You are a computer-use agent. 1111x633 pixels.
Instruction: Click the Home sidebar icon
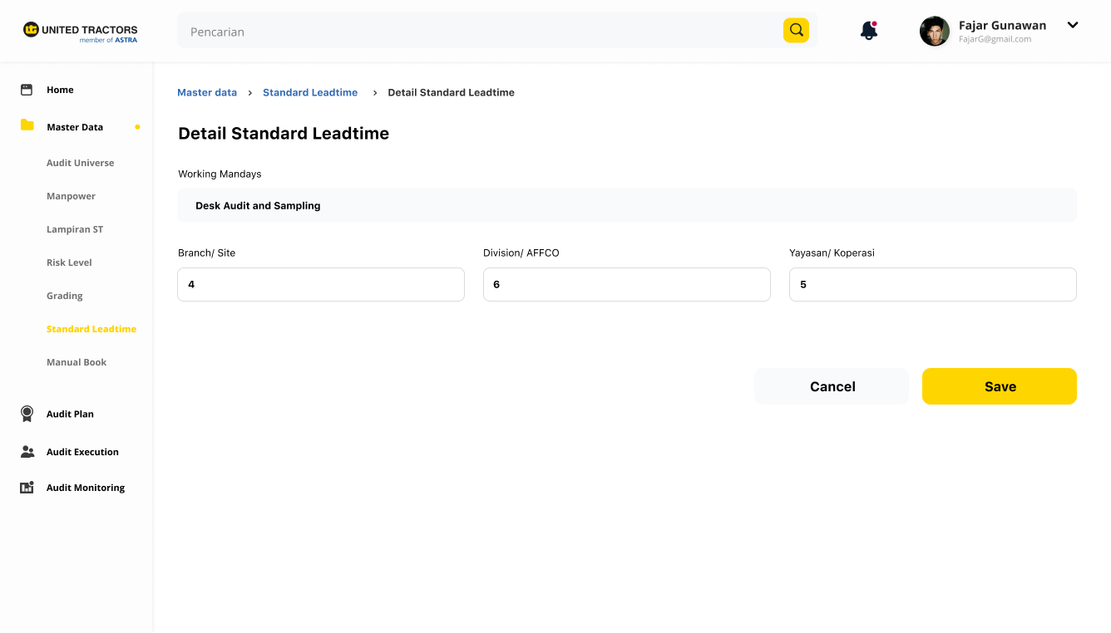27,90
